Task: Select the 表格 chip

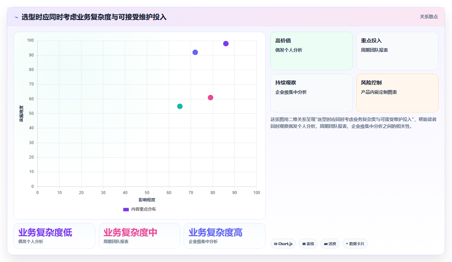Action: pyautogui.click(x=308, y=244)
